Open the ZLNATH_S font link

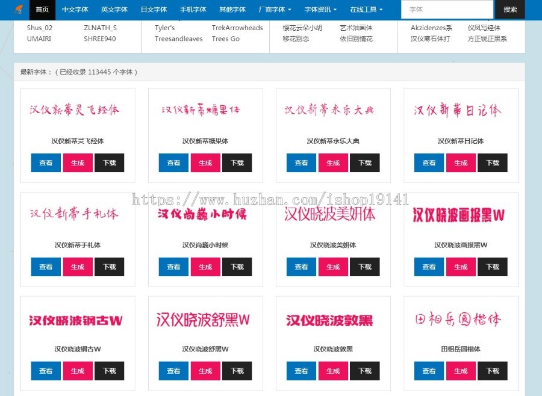(x=100, y=28)
